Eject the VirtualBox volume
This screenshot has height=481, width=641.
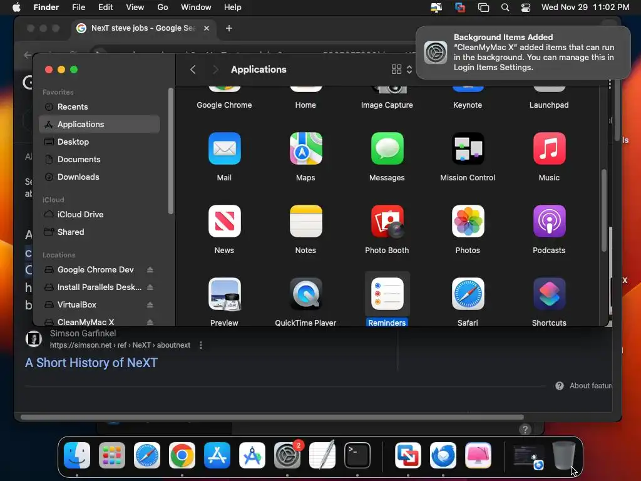tap(150, 305)
